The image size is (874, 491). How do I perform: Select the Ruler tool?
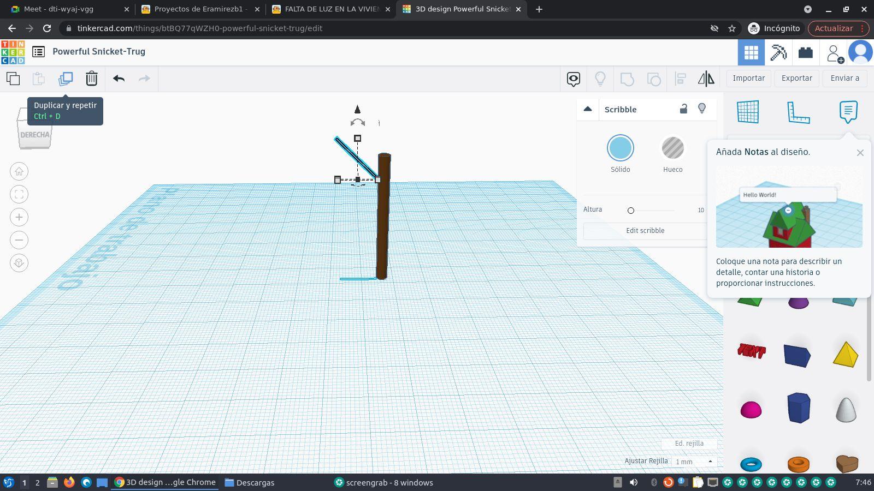coord(798,112)
